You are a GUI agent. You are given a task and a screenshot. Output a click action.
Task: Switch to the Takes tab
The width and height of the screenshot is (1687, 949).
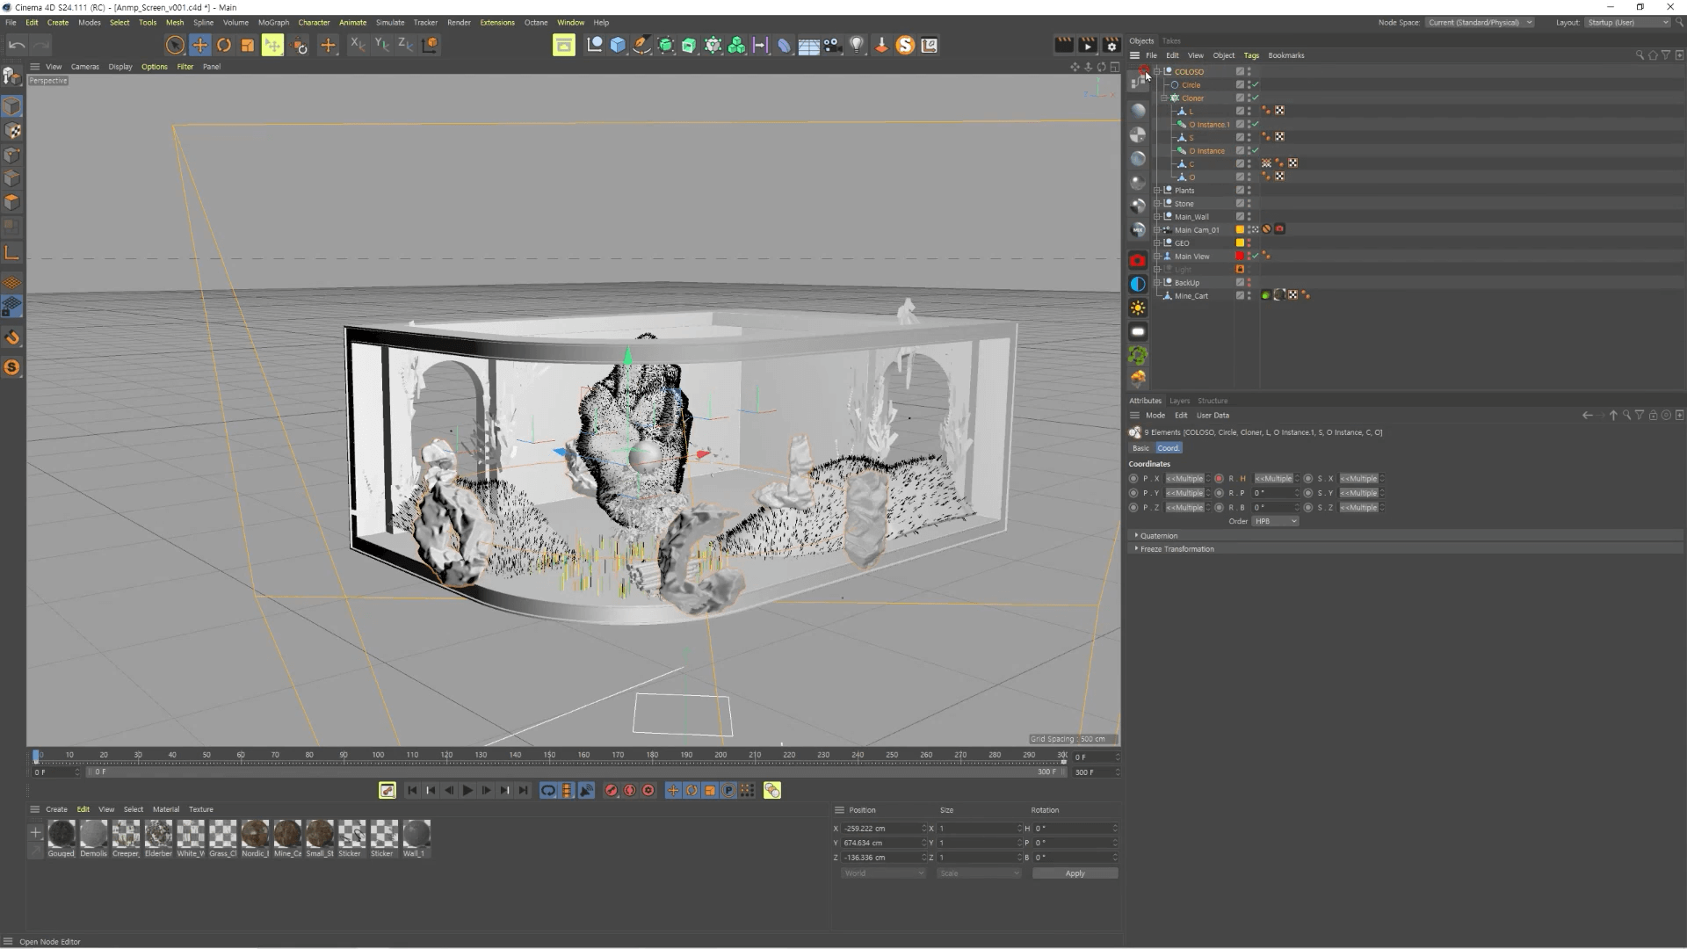click(1171, 41)
